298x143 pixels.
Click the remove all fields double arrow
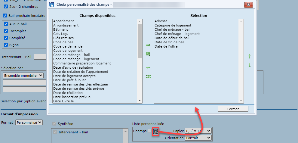[148, 76]
